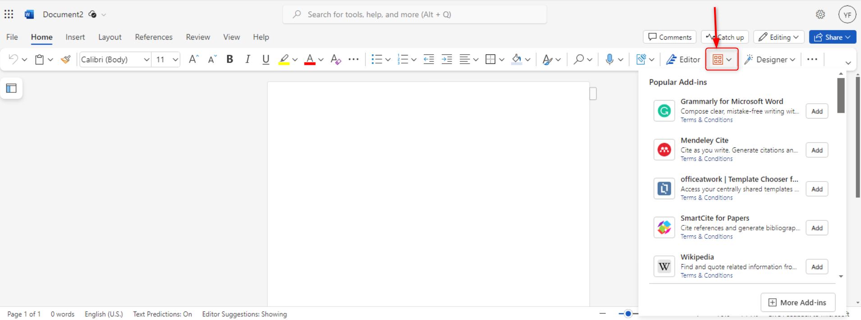The image size is (861, 320).
Task: Click the Bold formatting icon
Action: 229,59
